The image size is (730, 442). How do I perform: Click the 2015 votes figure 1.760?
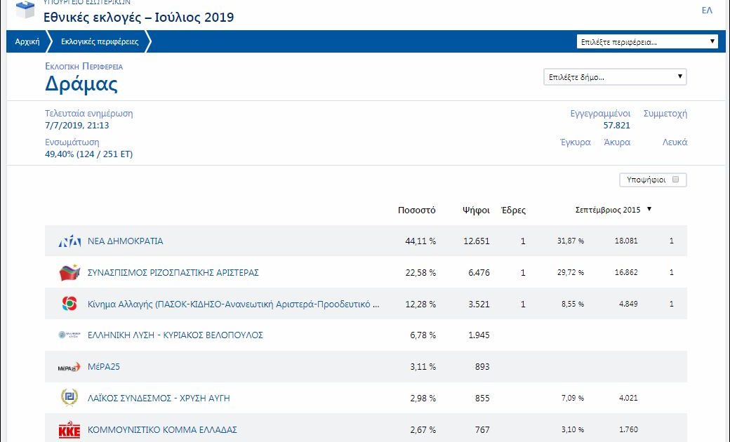628,430
